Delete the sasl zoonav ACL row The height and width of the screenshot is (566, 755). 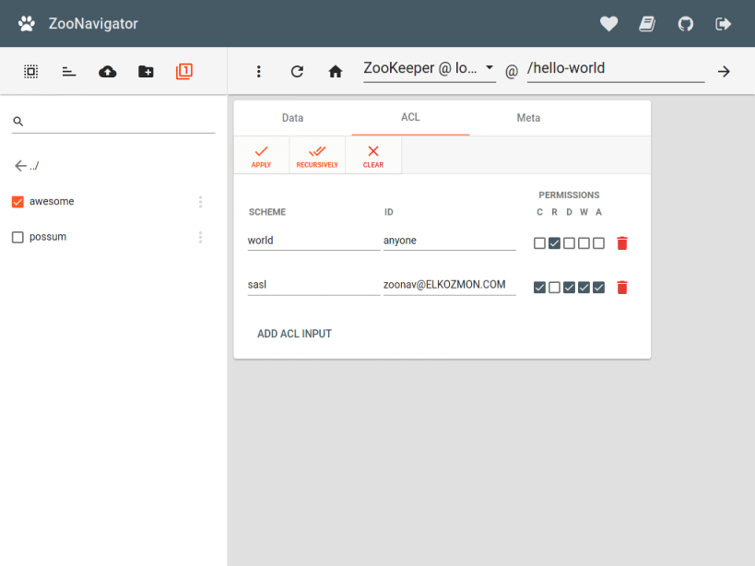(x=622, y=288)
